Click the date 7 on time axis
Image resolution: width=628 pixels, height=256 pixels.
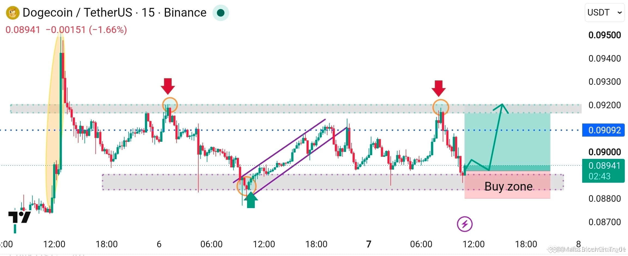(x=369, y=244)
